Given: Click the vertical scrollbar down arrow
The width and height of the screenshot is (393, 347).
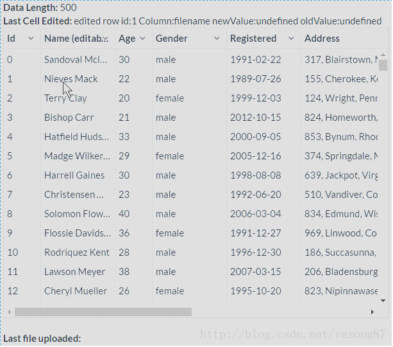Looking at the screenshot, I should coord(383,300).
